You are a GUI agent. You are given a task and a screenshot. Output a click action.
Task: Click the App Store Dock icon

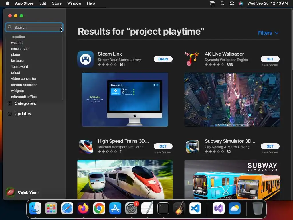115,208
